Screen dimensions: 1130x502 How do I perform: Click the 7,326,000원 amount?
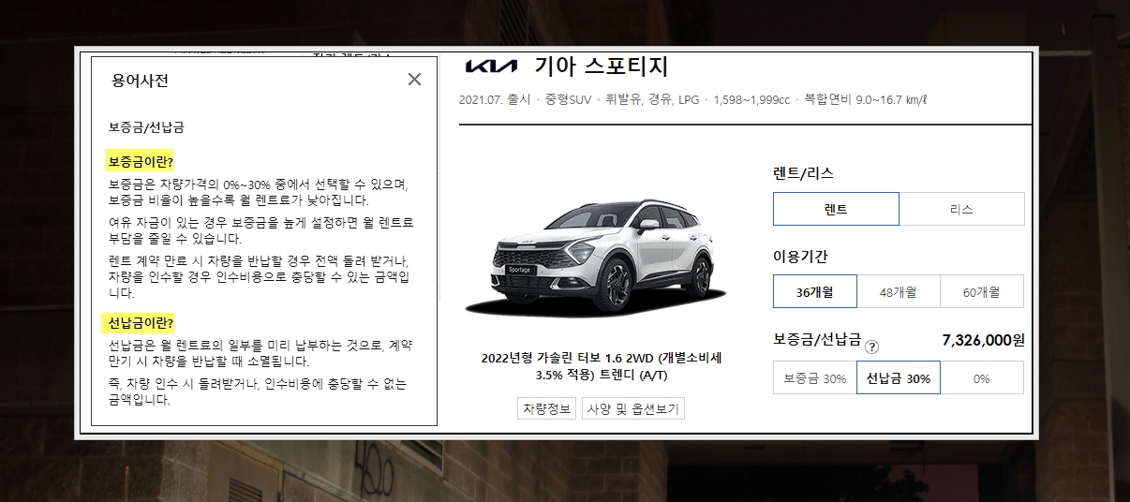point(983,339)
